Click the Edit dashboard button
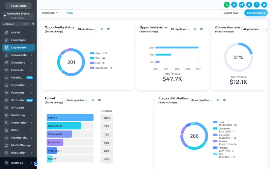 pos(256,13)
